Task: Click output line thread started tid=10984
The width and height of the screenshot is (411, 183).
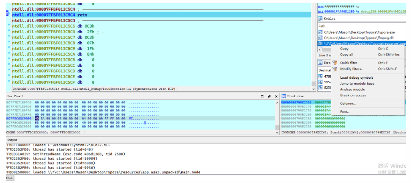Action: coord(51,159)
